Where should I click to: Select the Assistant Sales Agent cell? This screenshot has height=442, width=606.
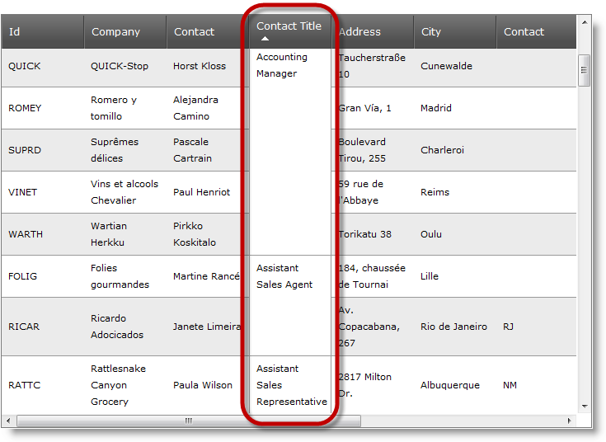tap(290, 305)
